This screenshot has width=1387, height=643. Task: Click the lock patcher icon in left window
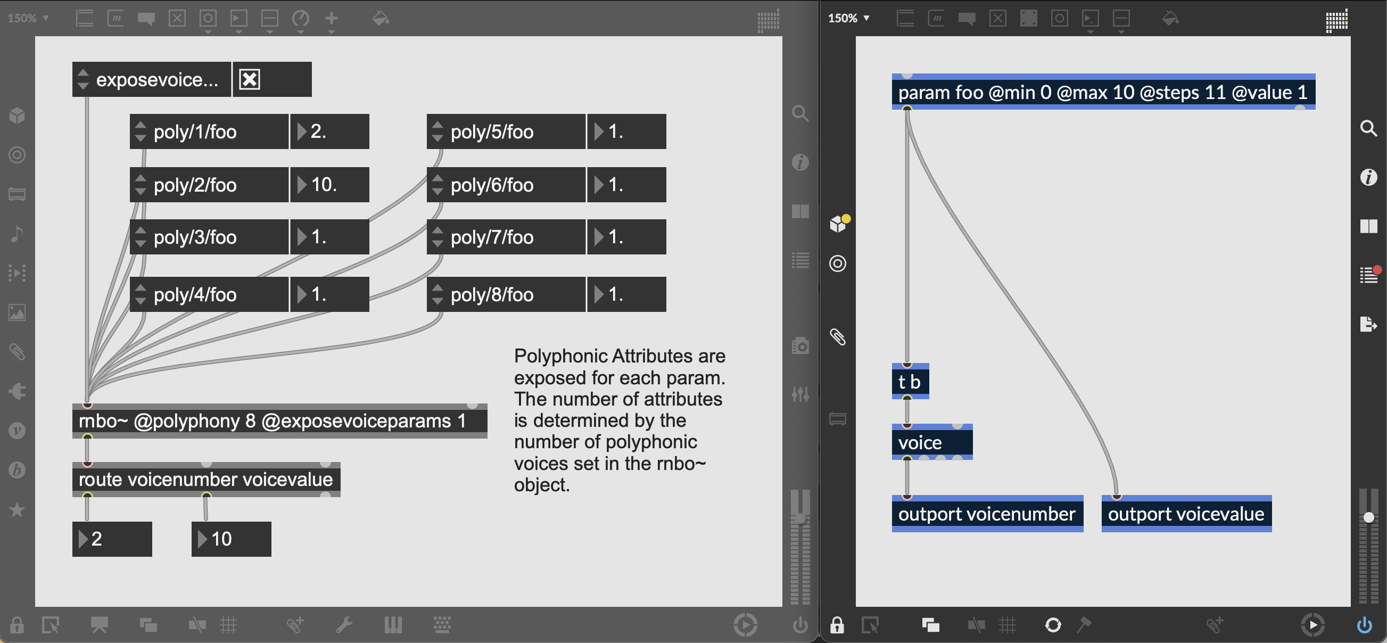tap(16, 625)
